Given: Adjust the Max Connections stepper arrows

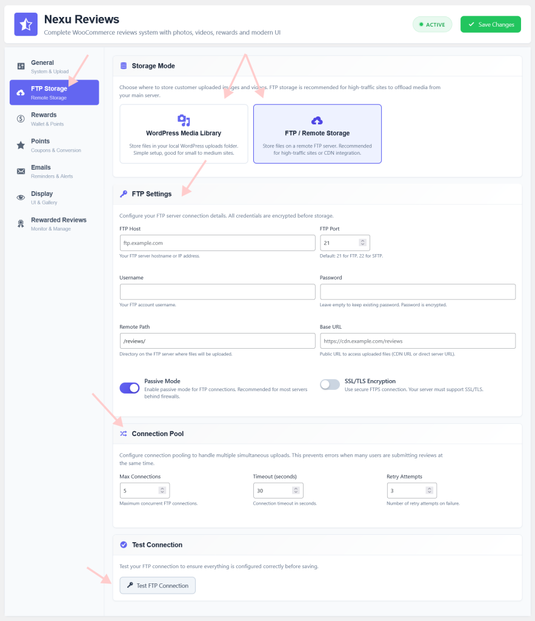Looking at the screenshot, I should [162, 490].
